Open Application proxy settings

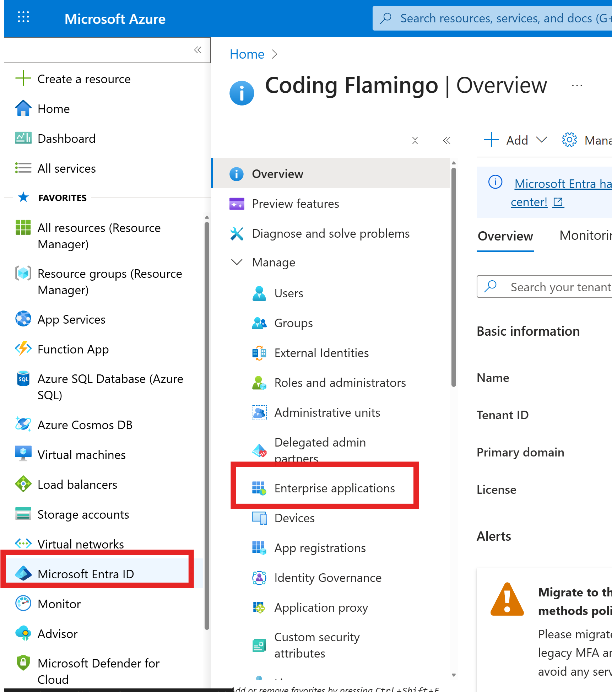click(x=321, y=607)
